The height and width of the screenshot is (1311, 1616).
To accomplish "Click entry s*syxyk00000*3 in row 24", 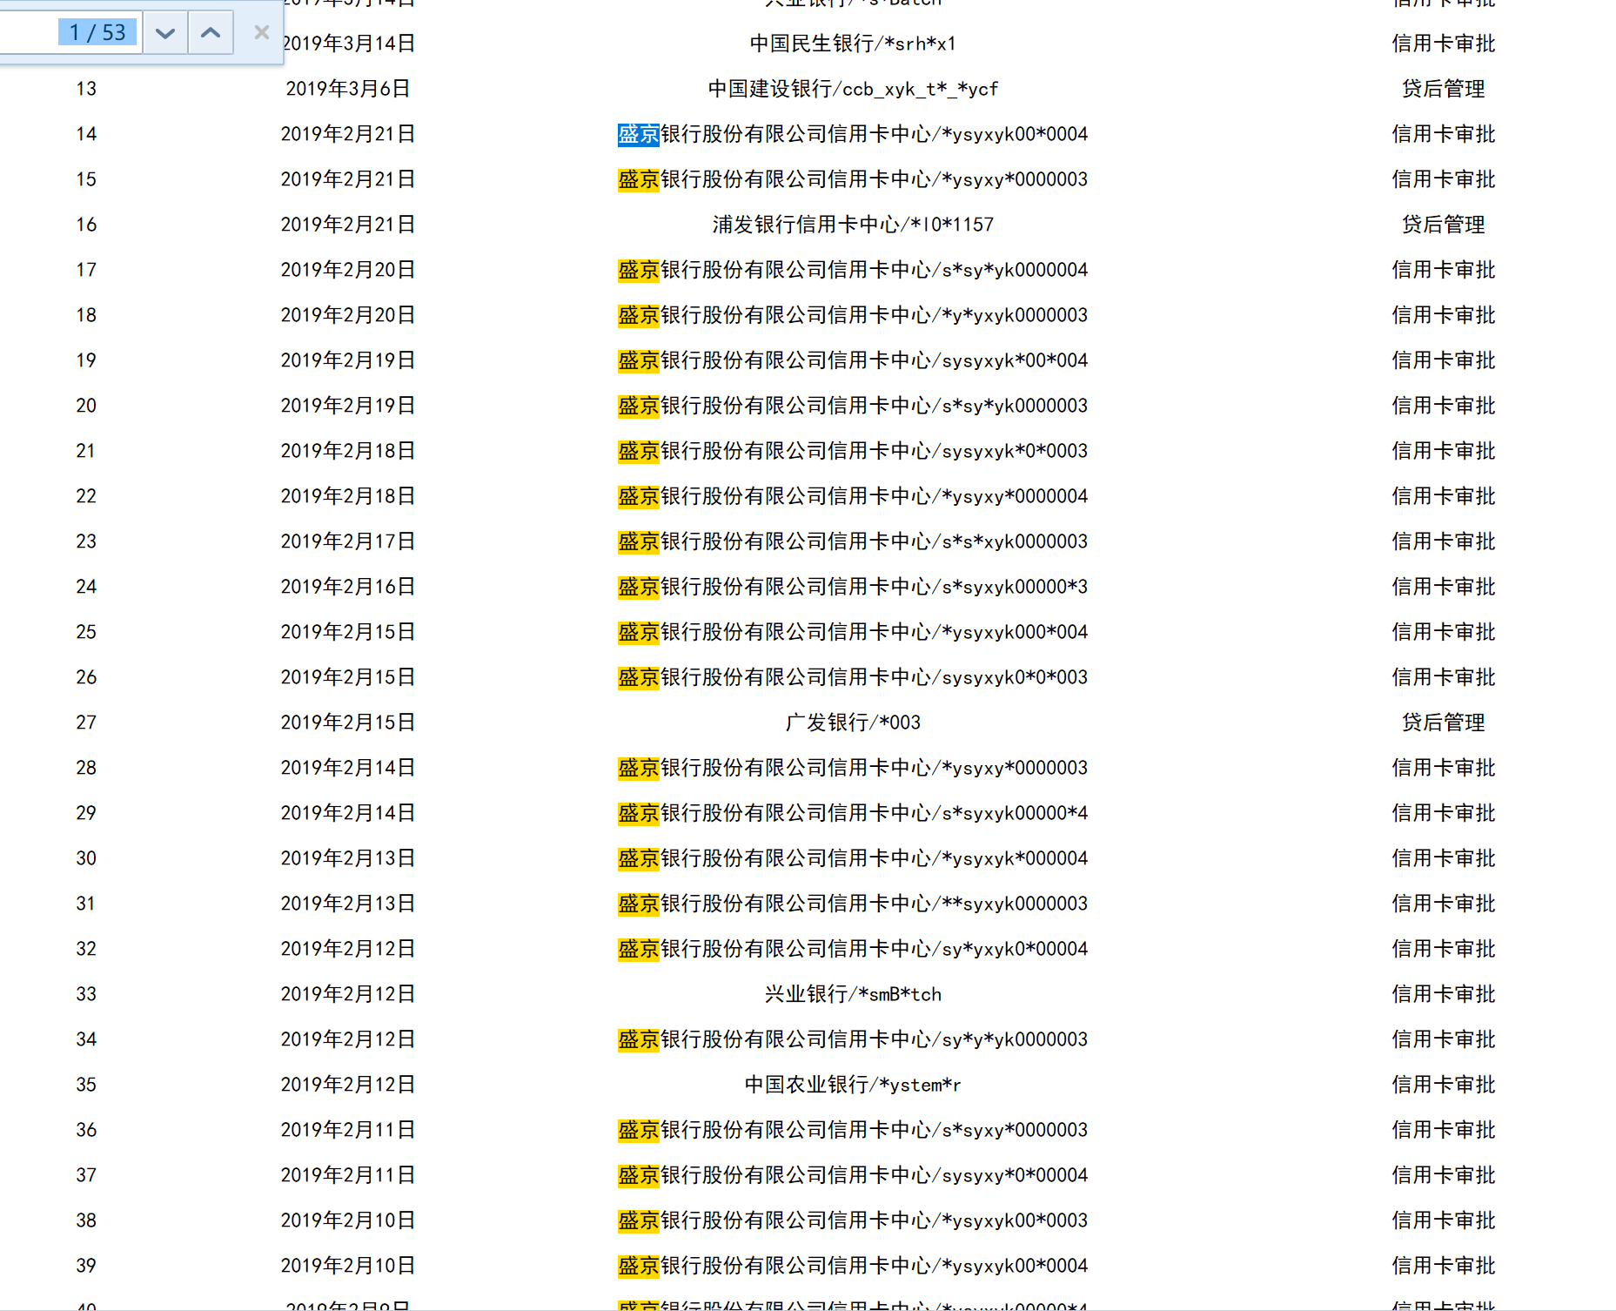I will coord(853,587).
